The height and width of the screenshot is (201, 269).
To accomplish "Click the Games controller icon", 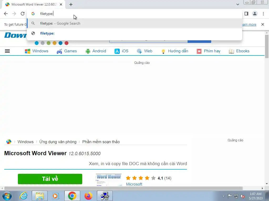I will (59, 51).
